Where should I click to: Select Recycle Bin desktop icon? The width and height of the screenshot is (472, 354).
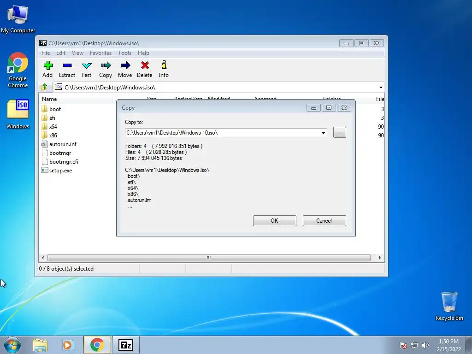449,306
